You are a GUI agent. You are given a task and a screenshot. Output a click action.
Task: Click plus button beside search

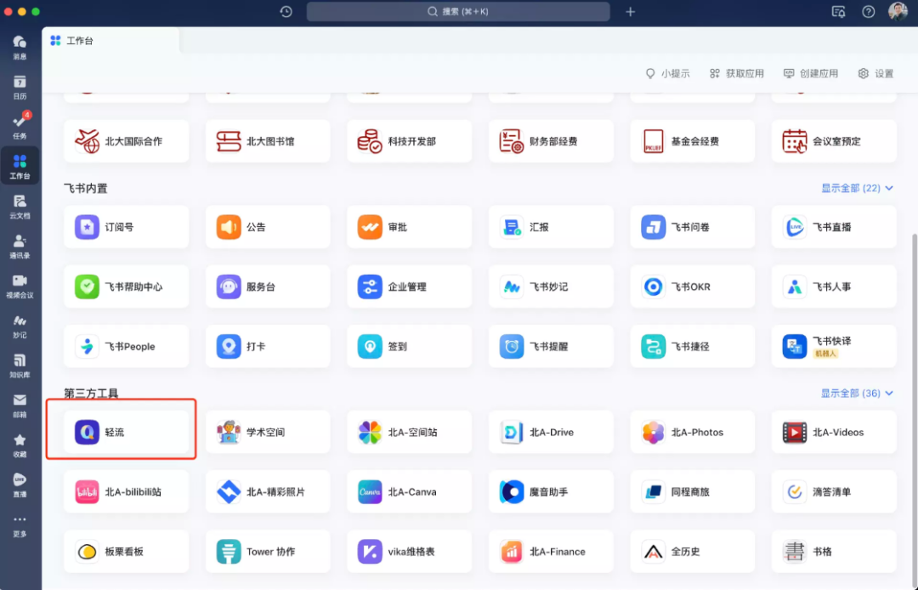point(631,12)
